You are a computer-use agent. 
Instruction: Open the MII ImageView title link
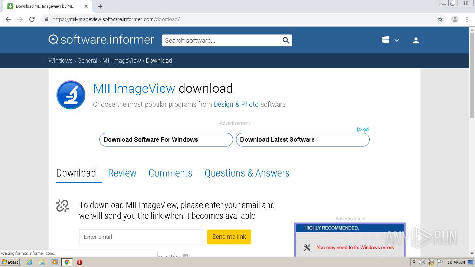tap(134, 88)
